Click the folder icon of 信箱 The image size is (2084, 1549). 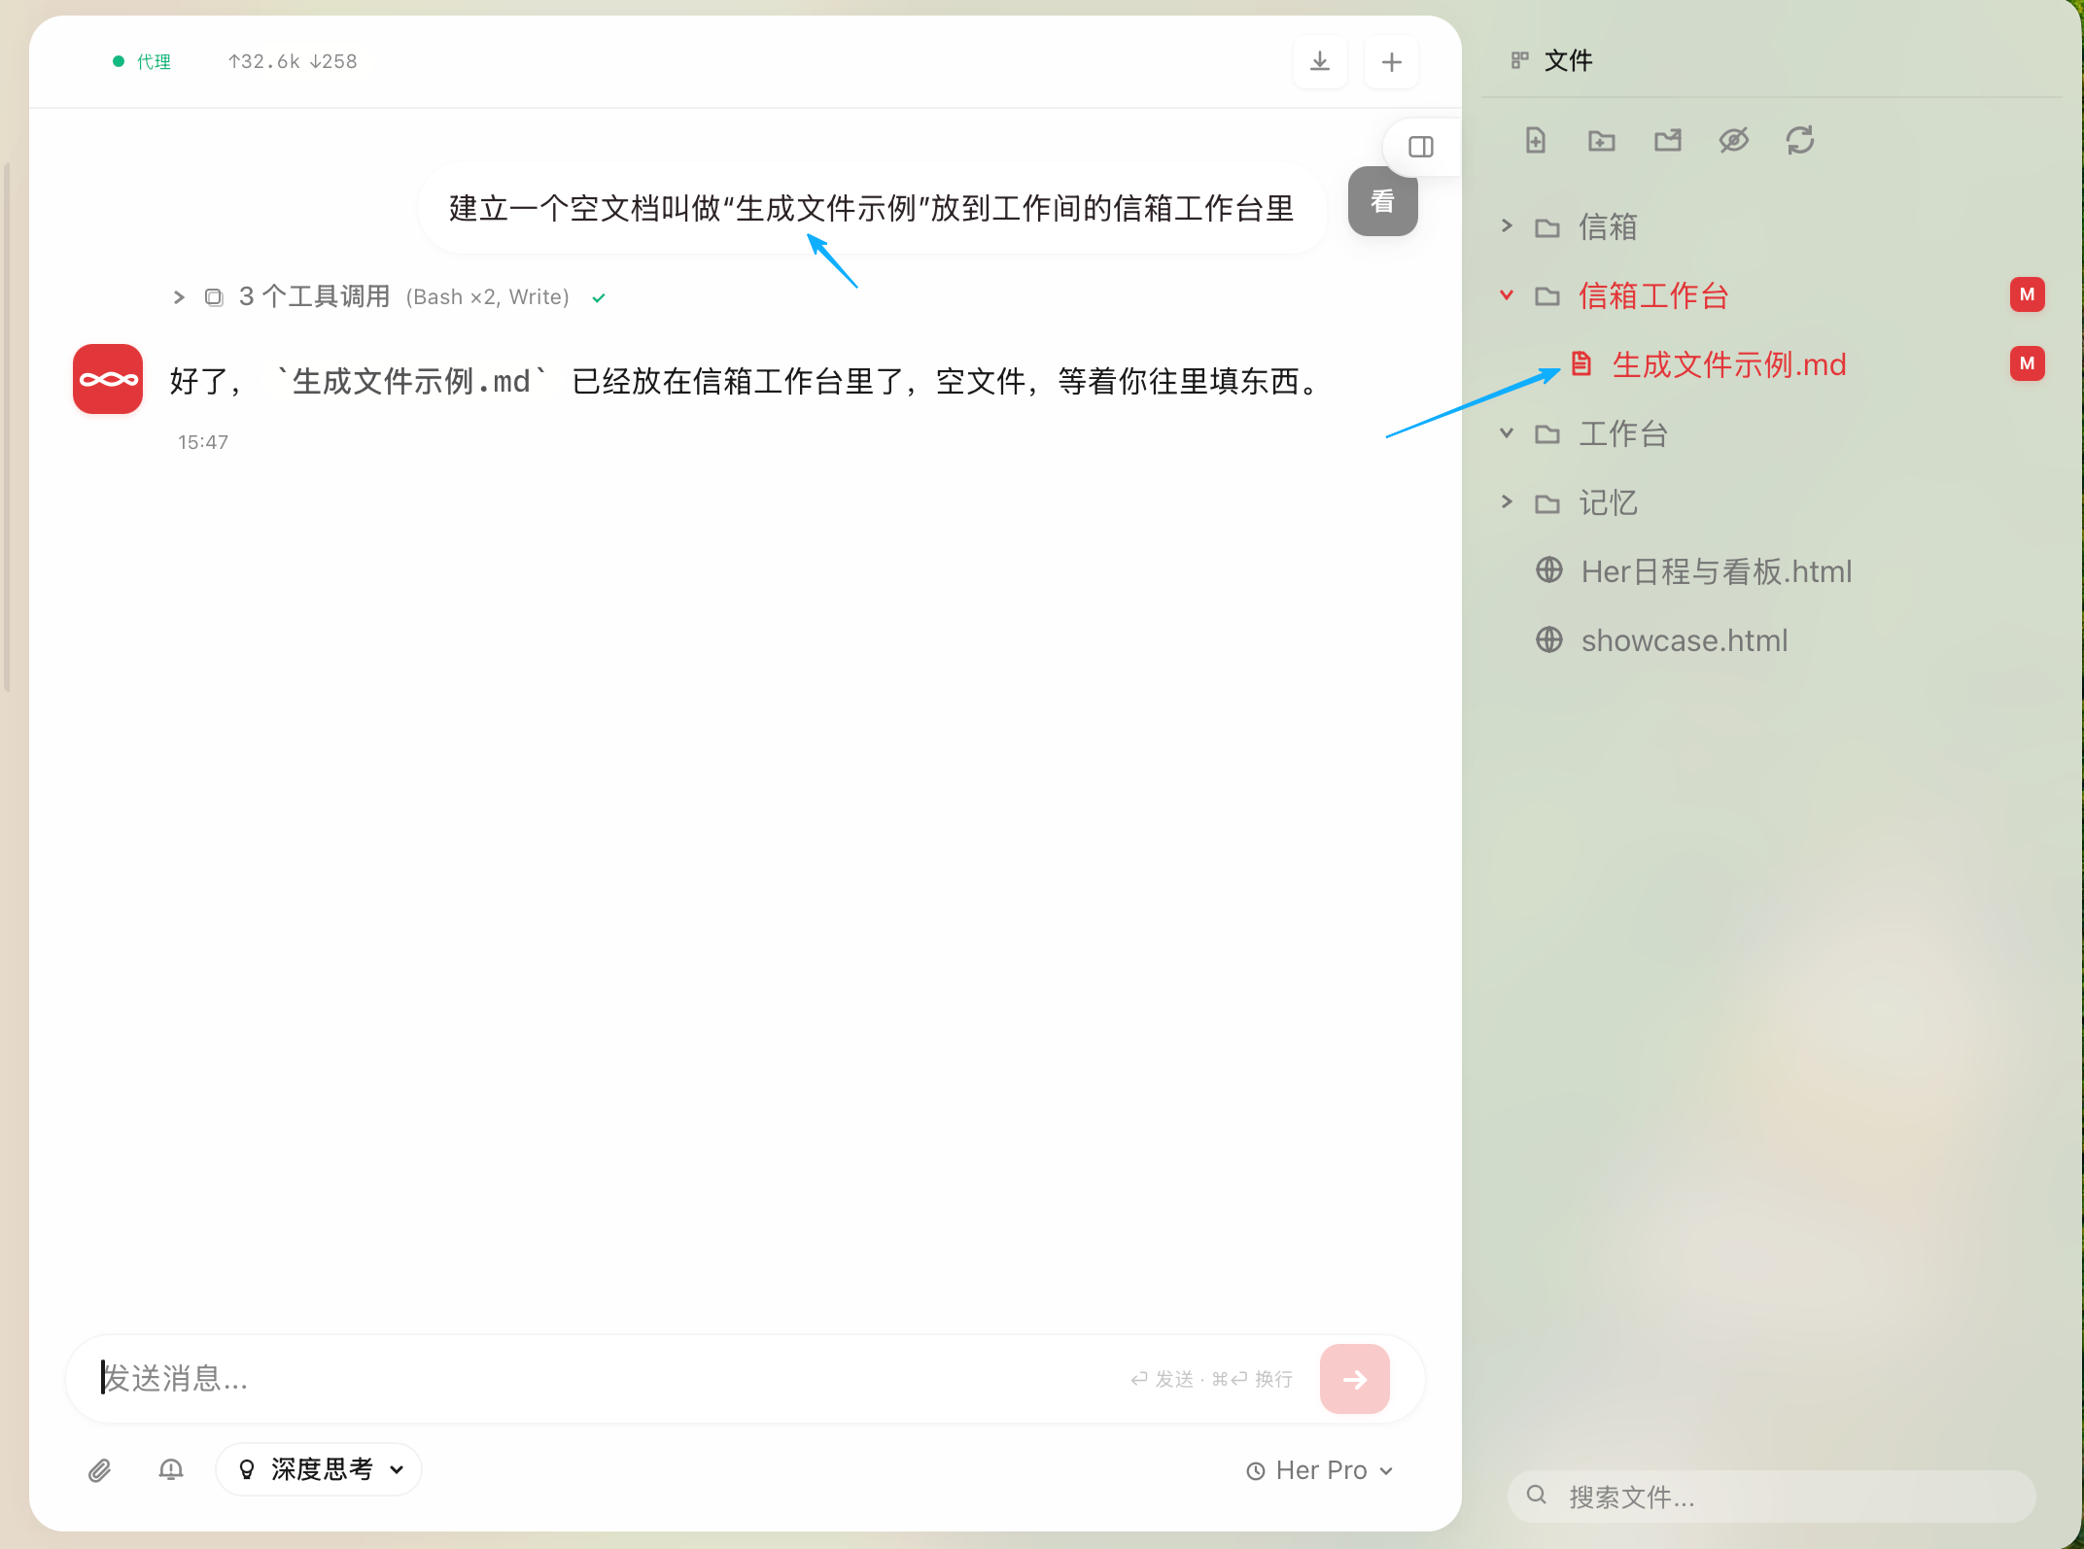pyautogui.click(x=1547, y=227)
